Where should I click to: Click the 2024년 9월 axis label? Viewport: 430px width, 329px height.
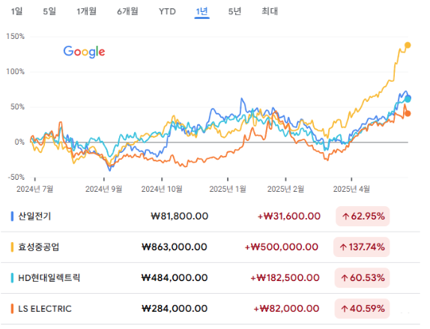click(x=103, y=189)
